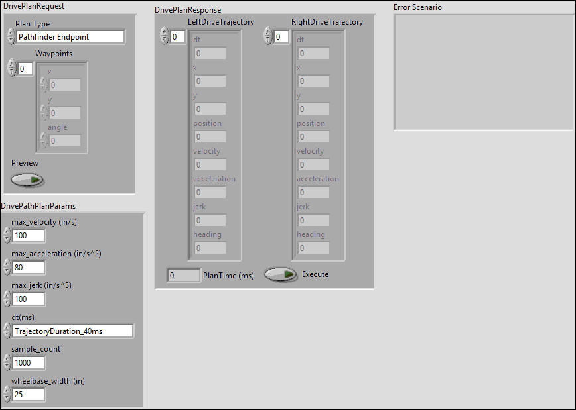The height and width of the screenshot is (410, 576).
Task: Toggle the Preview boolean switch
Action: tap(27, 179)
